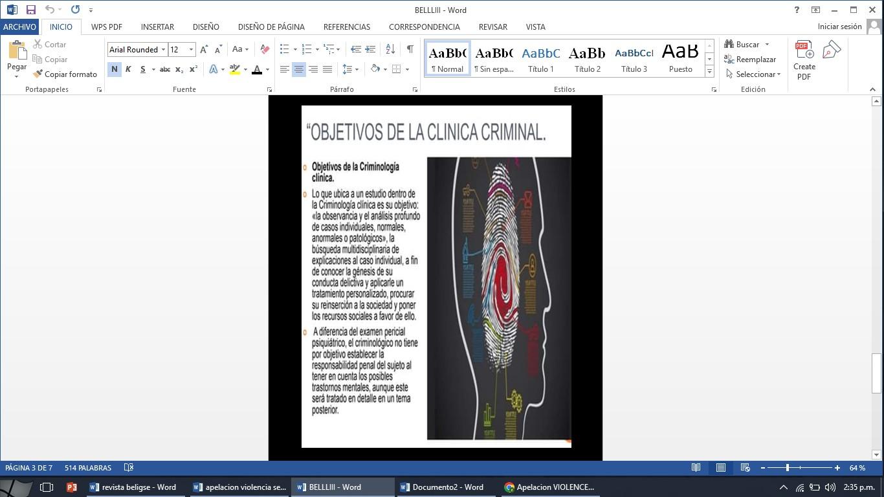The image size is (884, 497).
Task: Toggle strikethrough formatting
Action: pos(165,69)
